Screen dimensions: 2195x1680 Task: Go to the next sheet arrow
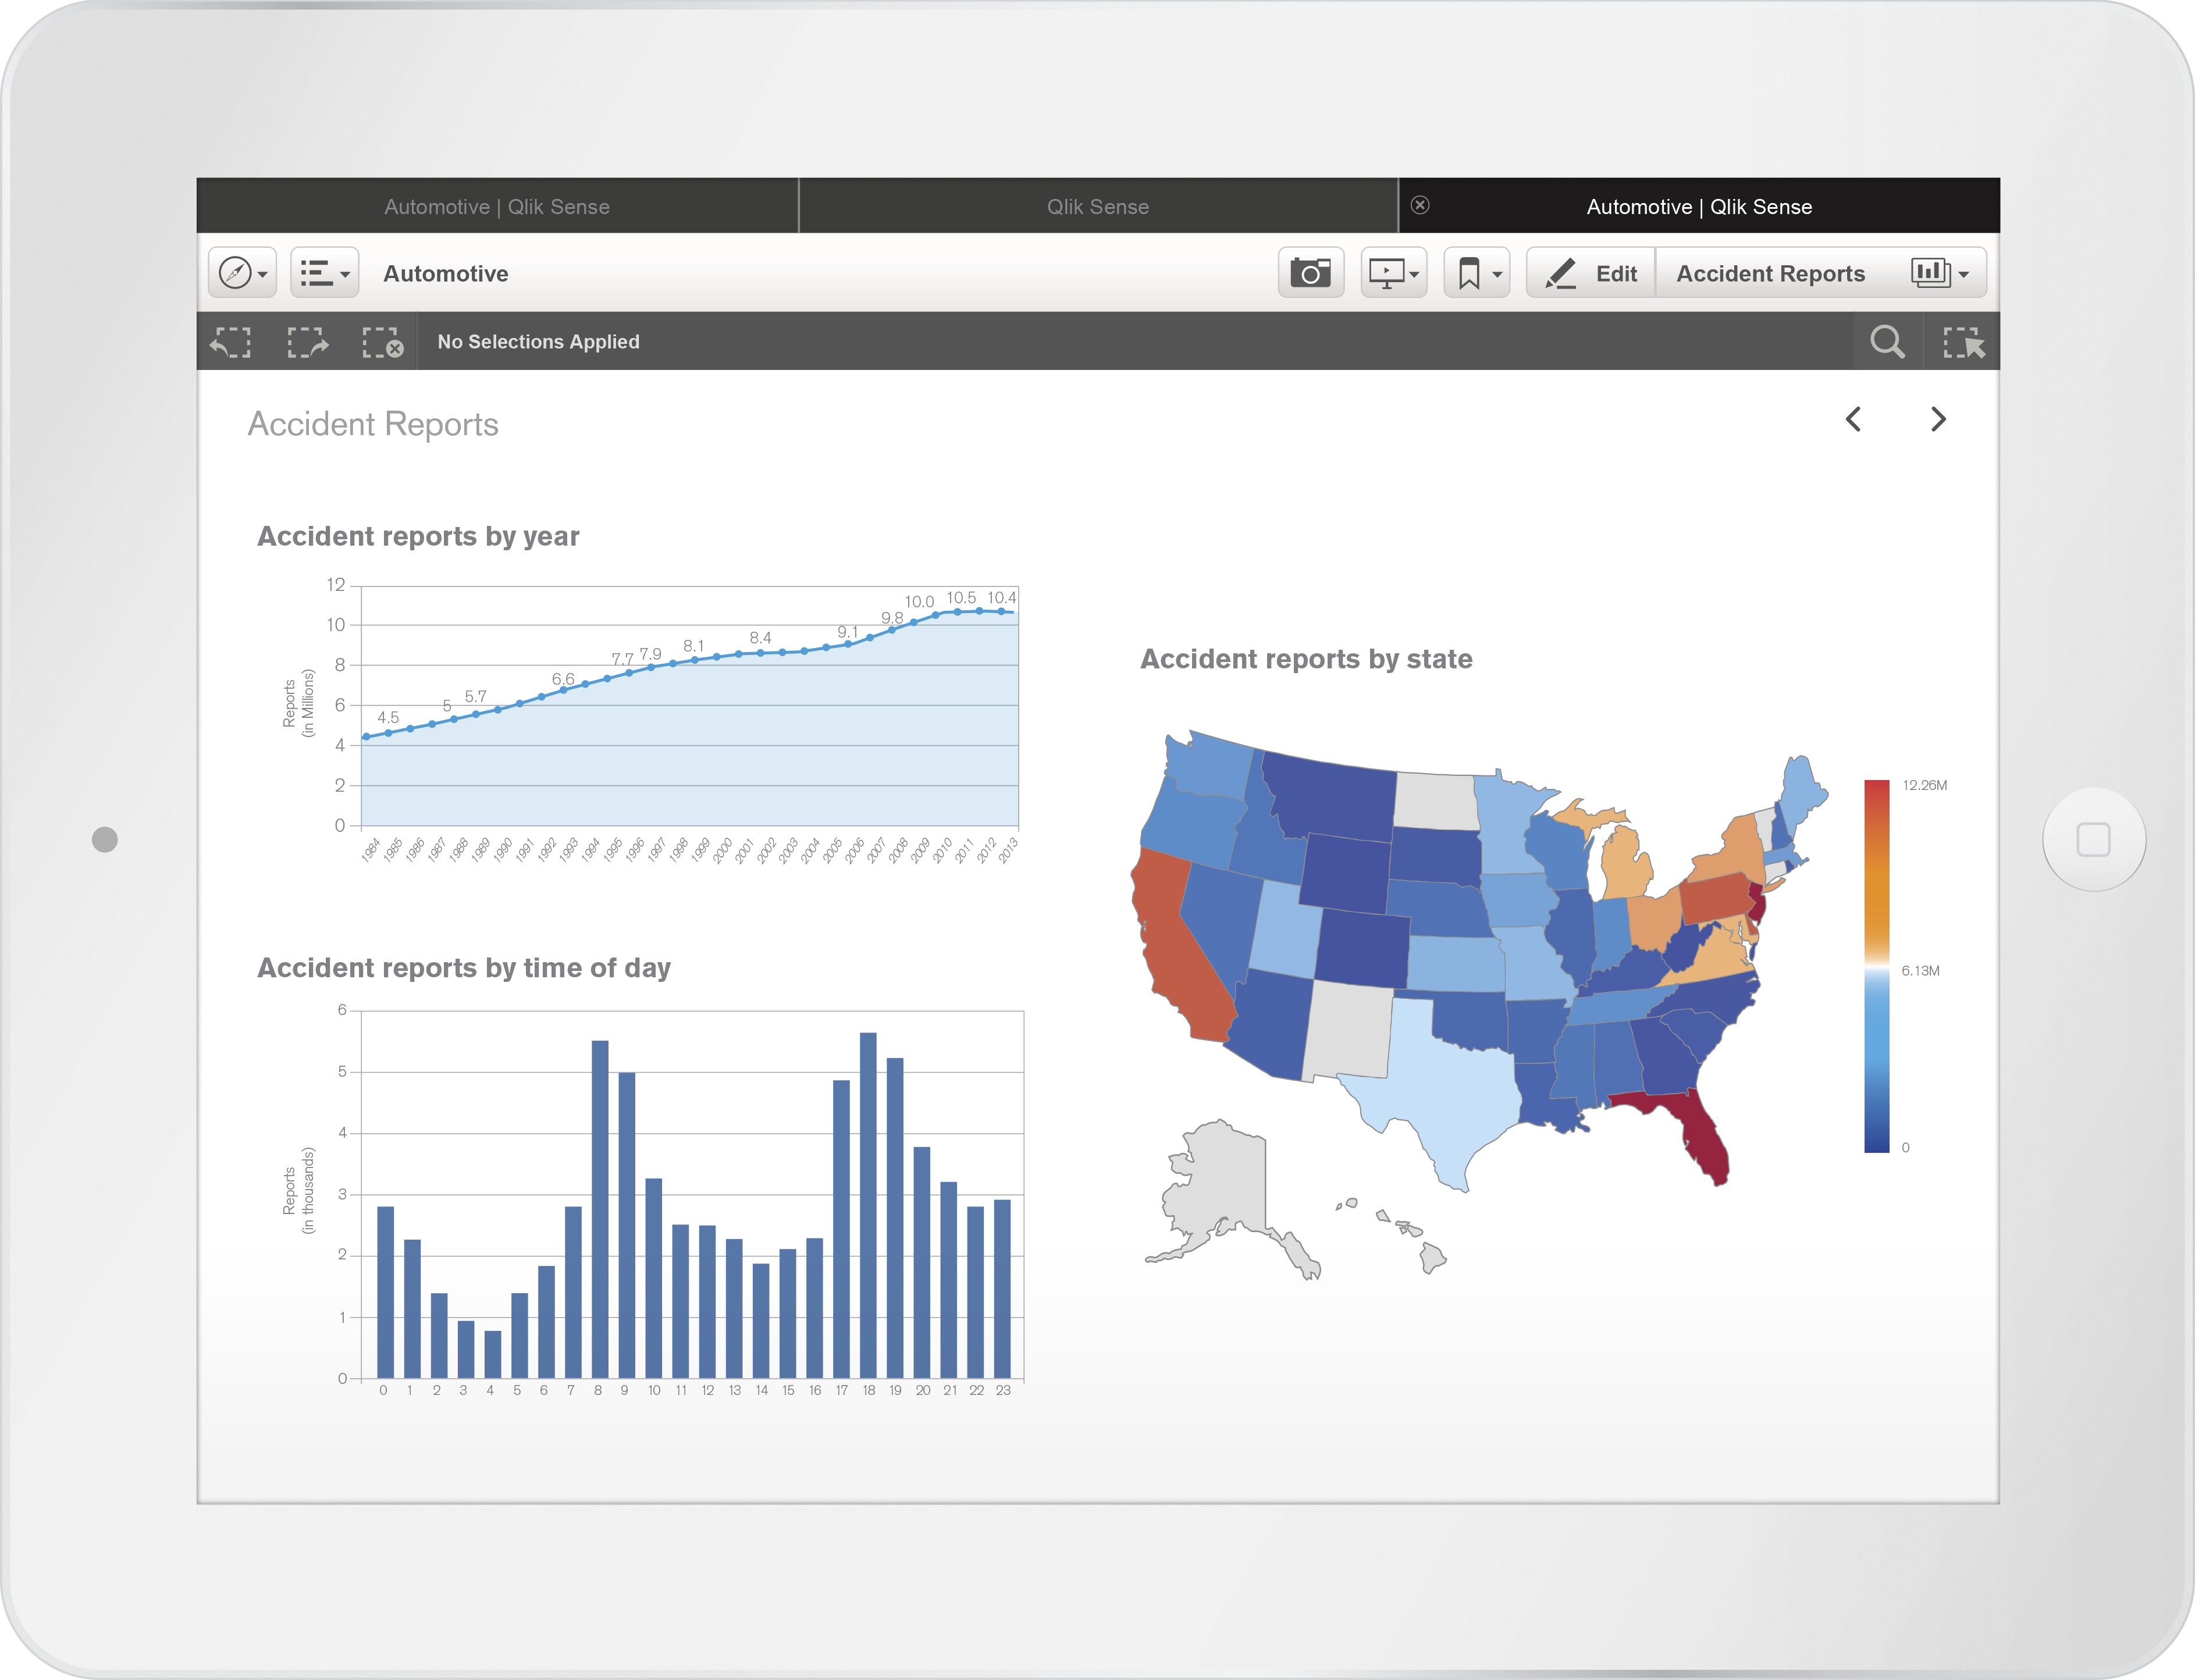[x=1938, y=419]
